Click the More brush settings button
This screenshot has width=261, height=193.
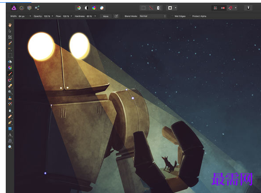click(106, 16)
